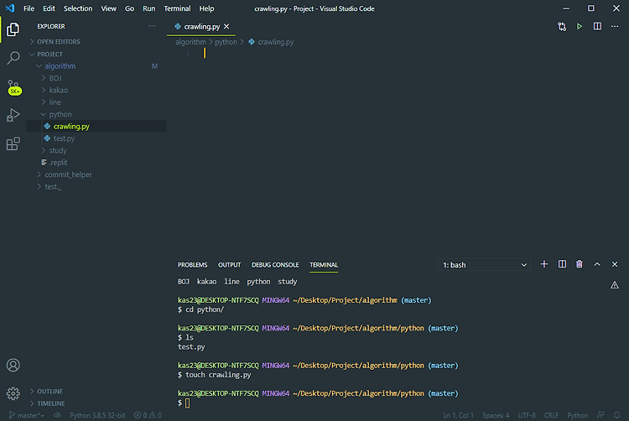Viewport: 629px width, 421px height.
Task: Change indentation via Spaces: 4
Action: click(496, 415)
